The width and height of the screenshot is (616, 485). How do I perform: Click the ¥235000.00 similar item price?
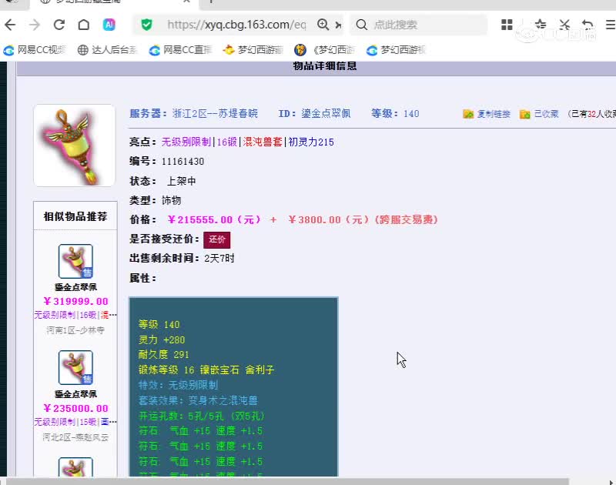coord(75,409)
